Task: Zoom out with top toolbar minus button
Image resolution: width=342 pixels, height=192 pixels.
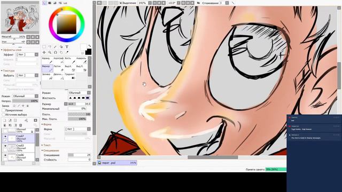Action: [154, 3]
